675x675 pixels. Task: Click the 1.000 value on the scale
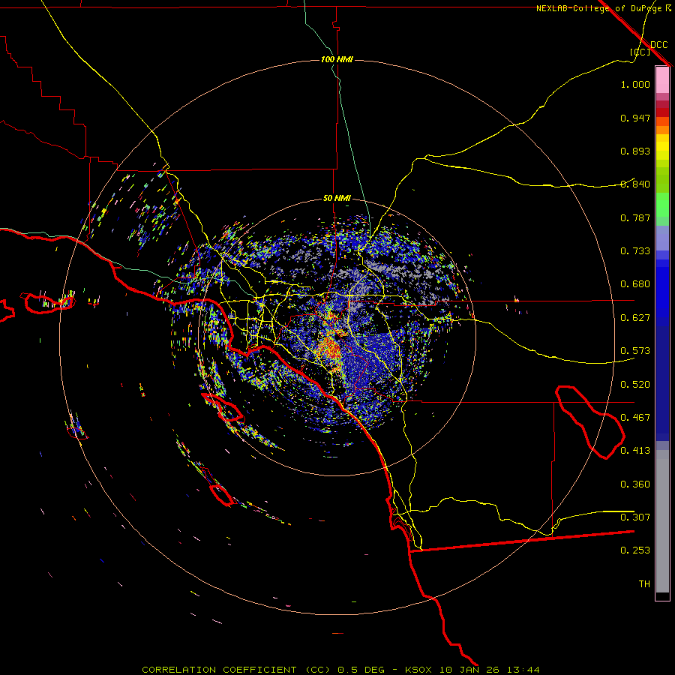[x=635, y=84]
